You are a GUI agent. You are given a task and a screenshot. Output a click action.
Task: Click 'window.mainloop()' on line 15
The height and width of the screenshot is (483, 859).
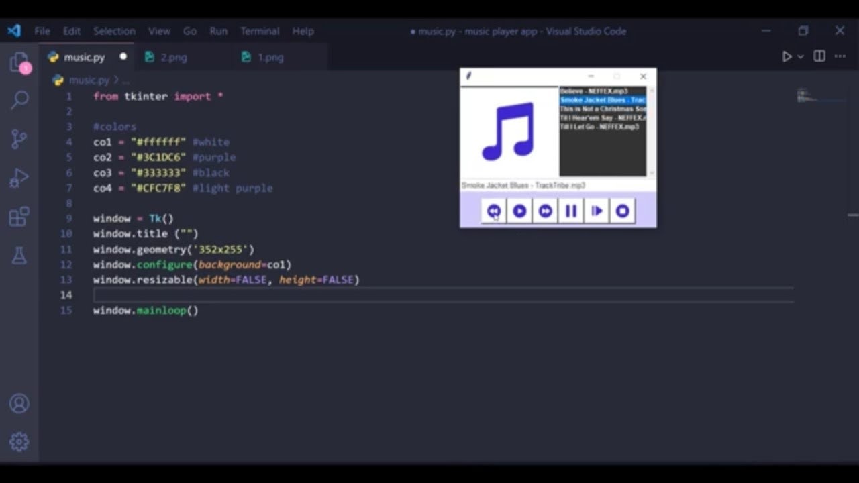tap(146, 311)
